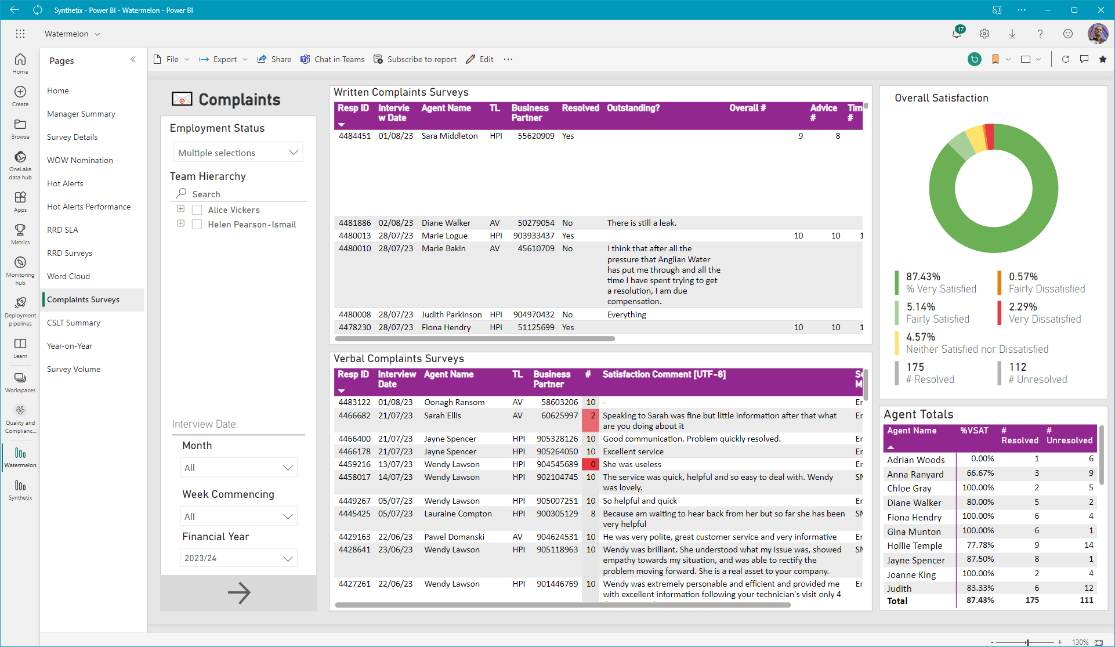Click the notifications bell icon

[957, 34]
